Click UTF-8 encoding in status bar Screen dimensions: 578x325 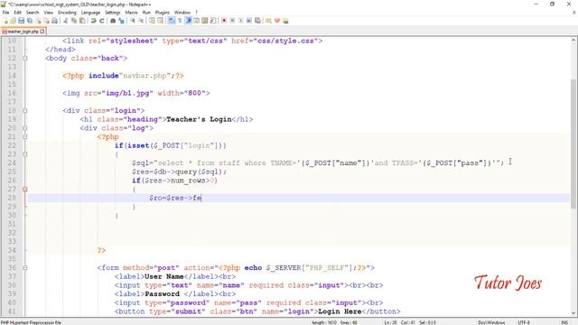524,322
